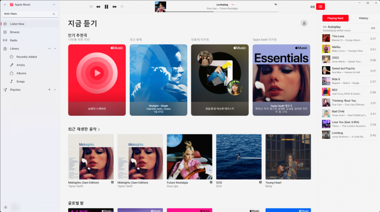
Task: Click the search magnifier icon
Action: [x=54, y=14]
